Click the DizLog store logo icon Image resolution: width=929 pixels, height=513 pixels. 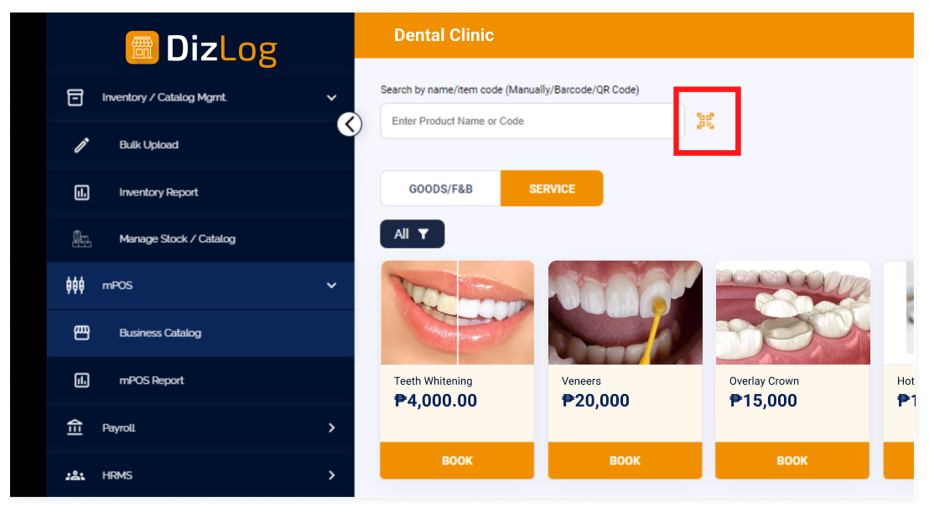pos(143,48)
